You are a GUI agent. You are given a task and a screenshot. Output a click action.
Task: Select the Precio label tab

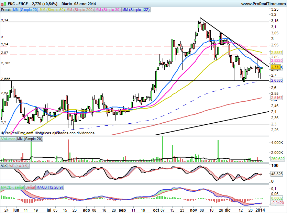tap(6, 10)
